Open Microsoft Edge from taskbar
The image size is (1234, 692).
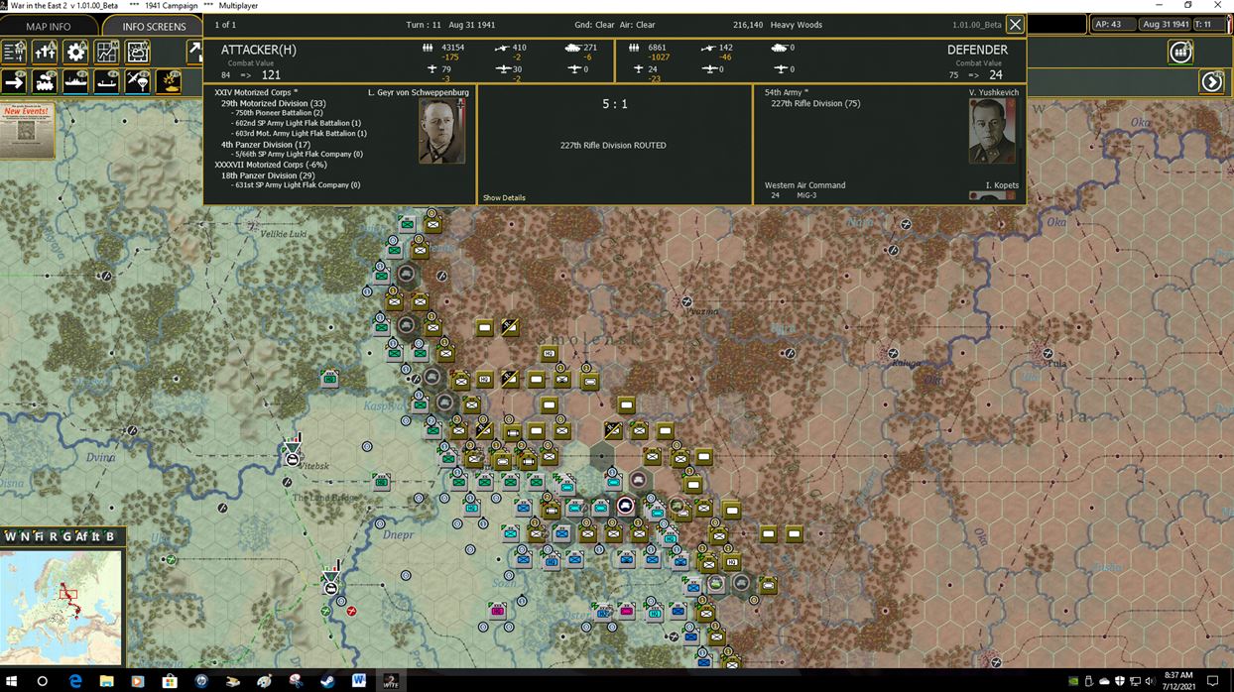click(74, 681)
